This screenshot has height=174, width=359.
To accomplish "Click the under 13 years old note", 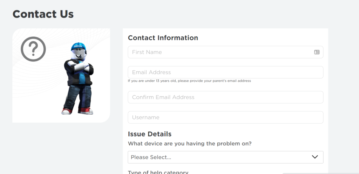I will click(x=189, y=81).
